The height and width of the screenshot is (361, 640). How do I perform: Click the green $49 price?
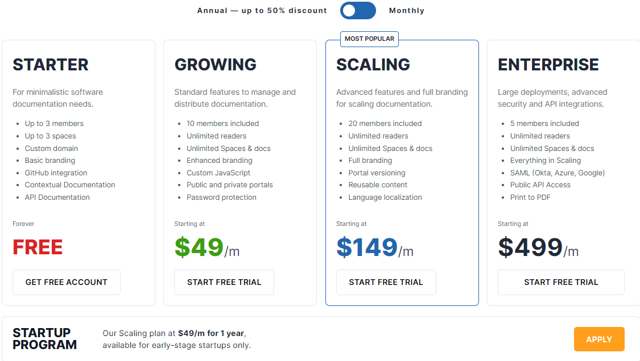199,247
